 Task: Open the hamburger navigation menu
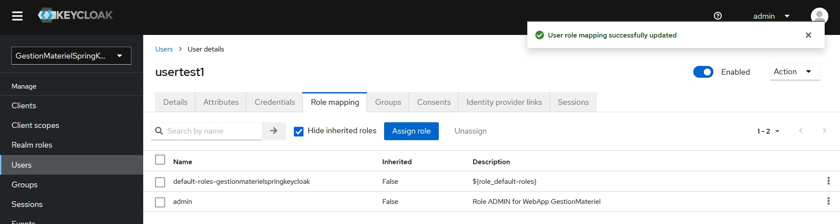(17, 16)
